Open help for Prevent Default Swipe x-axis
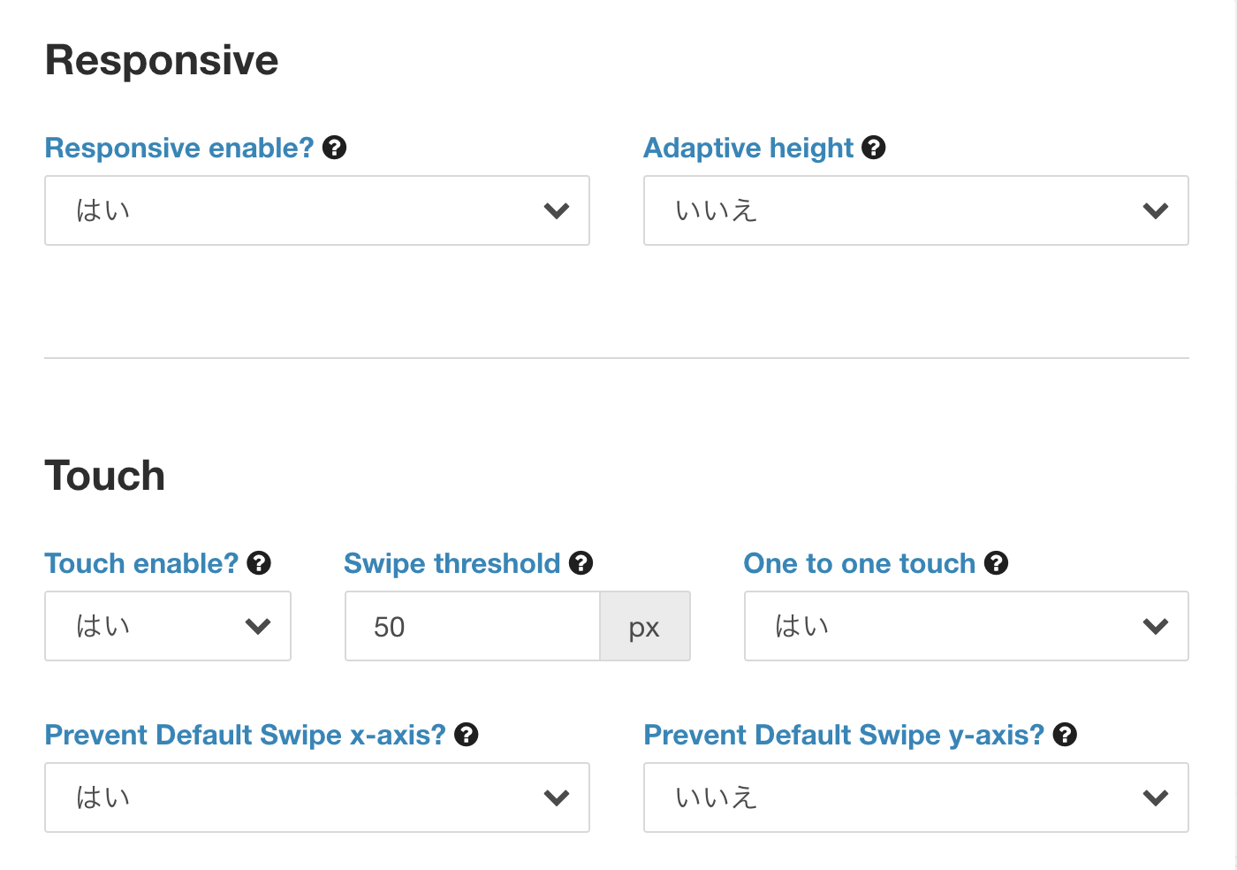 coord(466,735)
